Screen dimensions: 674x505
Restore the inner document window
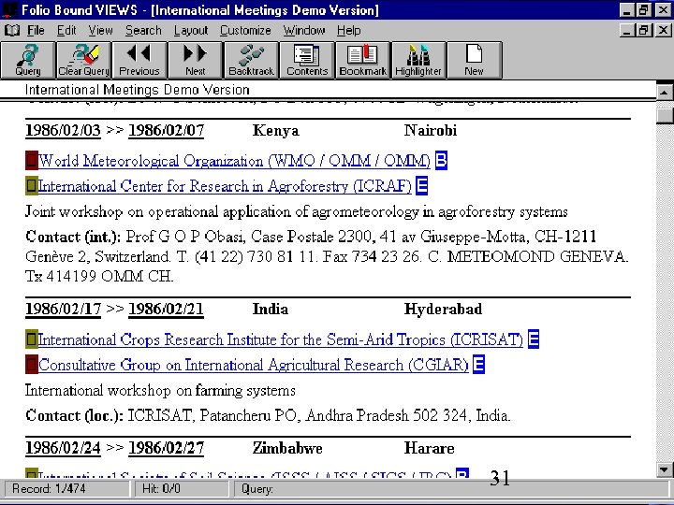point(643,30)
